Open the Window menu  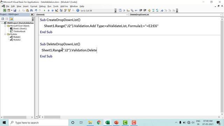tap(74, 6)
